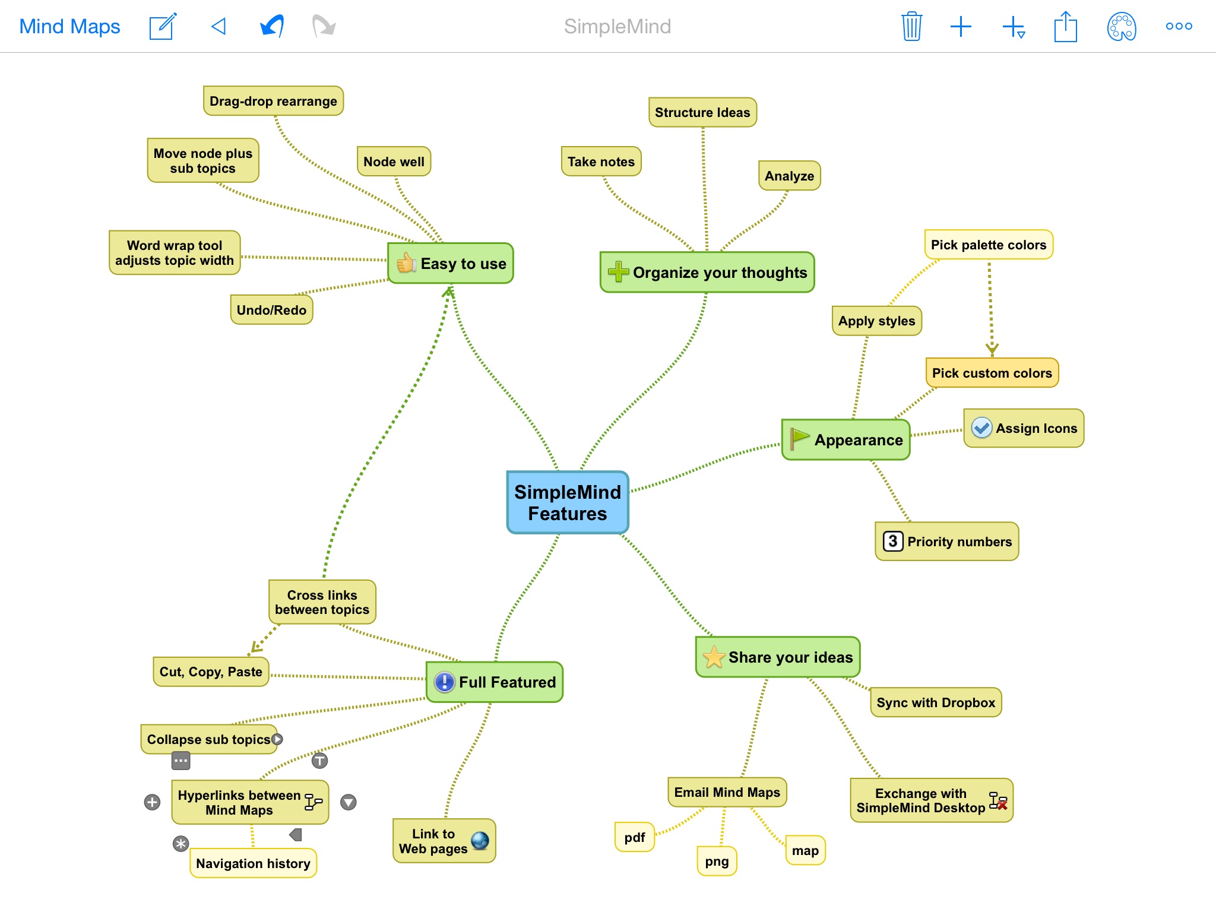Tap the plus handle left of Hyperlinks topic
This screenshot has width=1216, height=912.
point(152,802)
